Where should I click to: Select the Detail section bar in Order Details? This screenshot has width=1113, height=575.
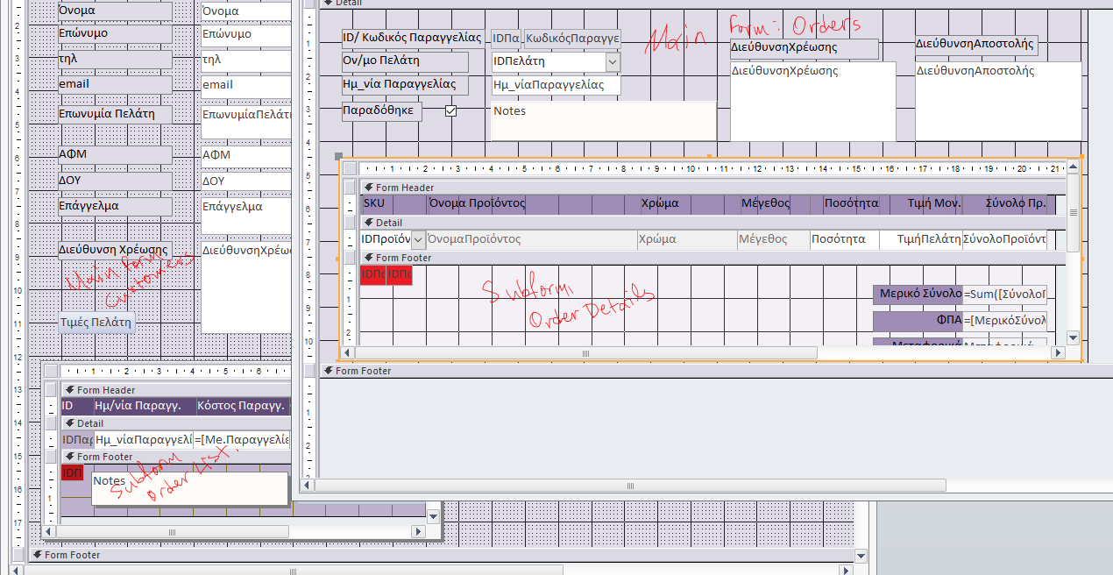pos(714,223)
